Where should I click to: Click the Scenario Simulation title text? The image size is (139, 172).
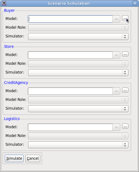[69, 3]
